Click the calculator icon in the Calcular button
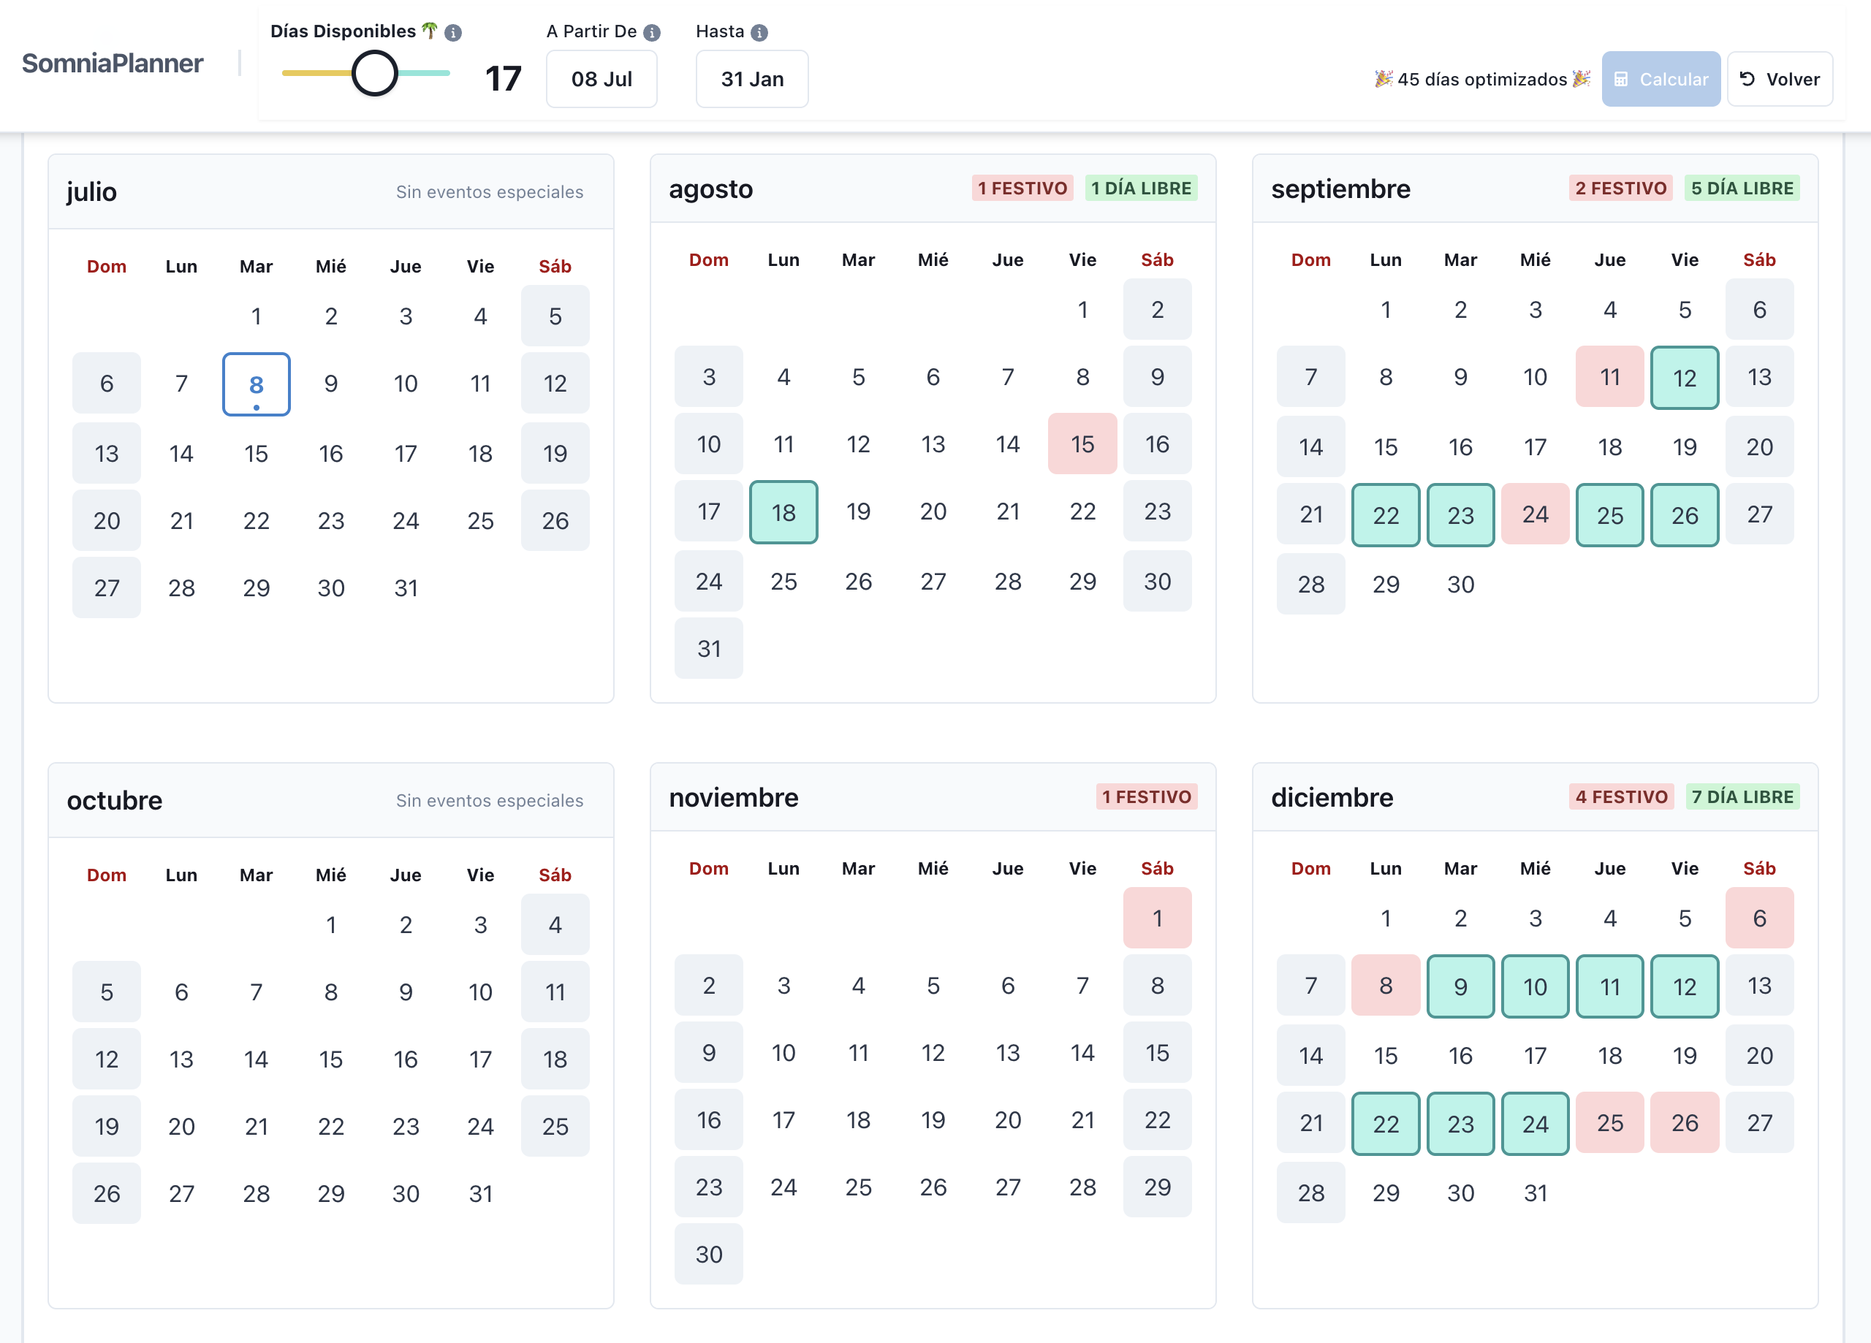The image size is (1871, 1343). (1623, 78)
